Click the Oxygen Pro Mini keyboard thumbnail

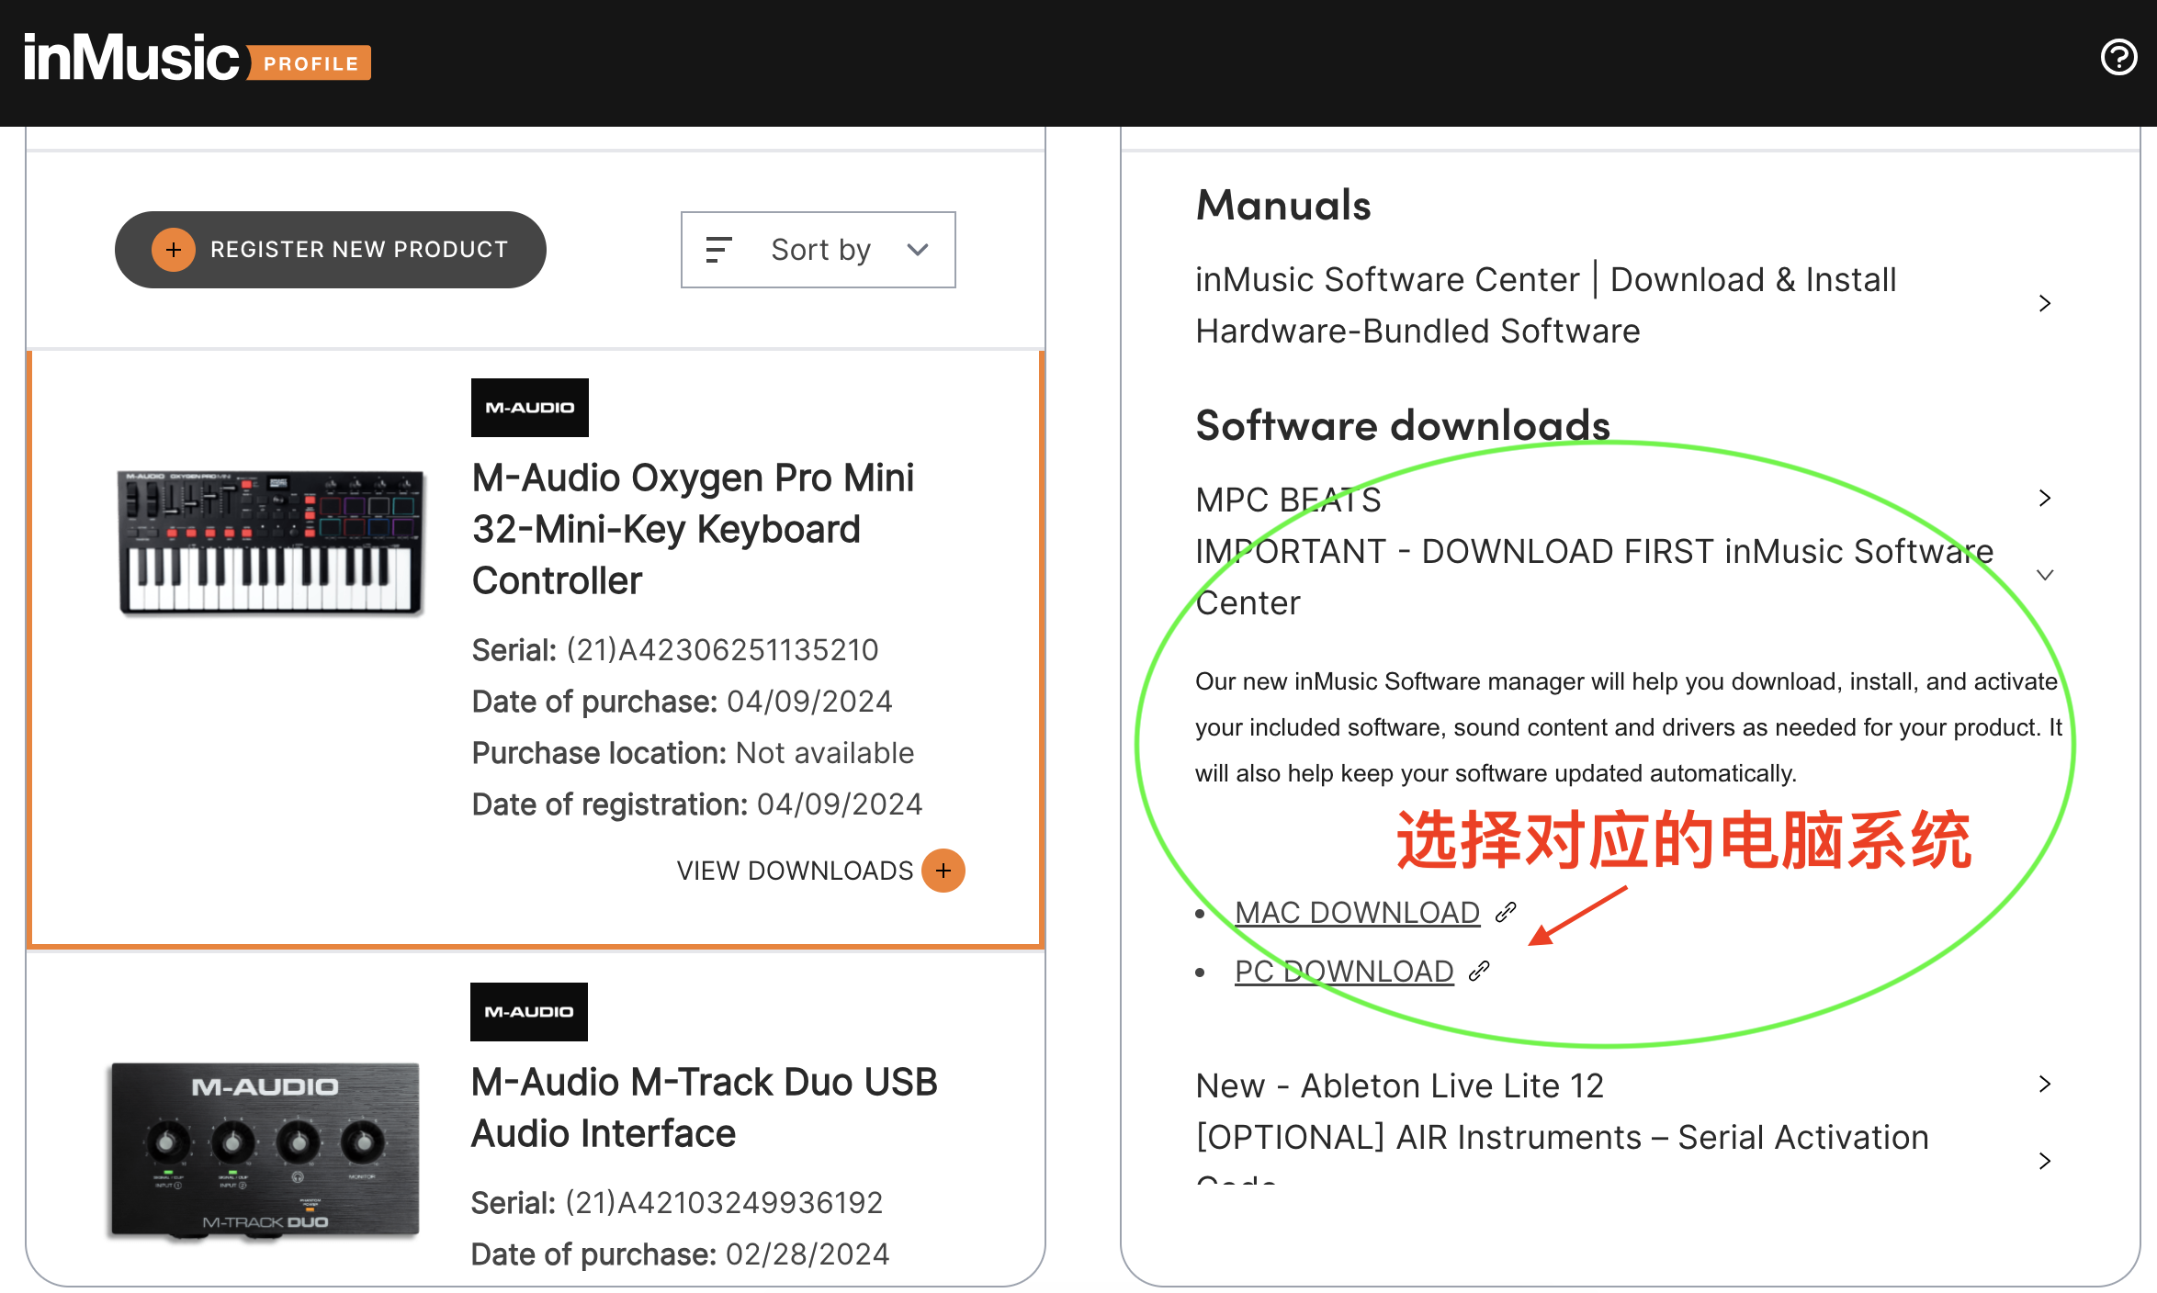272,542
